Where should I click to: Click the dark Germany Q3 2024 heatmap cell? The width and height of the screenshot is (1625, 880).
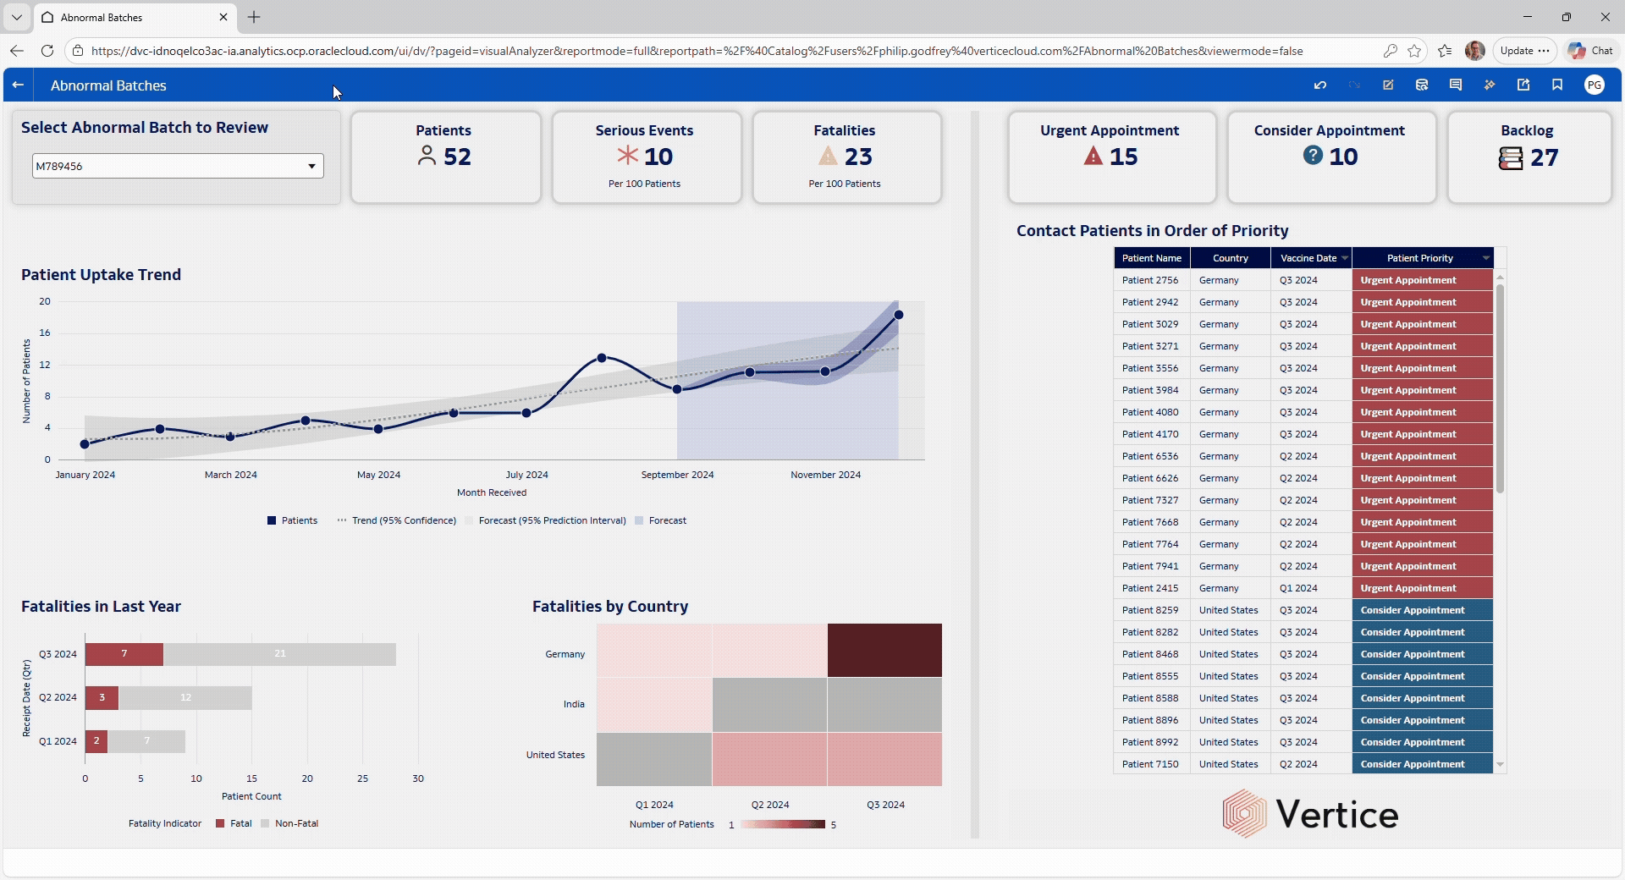pyautogui.click(x=884, y=650)
